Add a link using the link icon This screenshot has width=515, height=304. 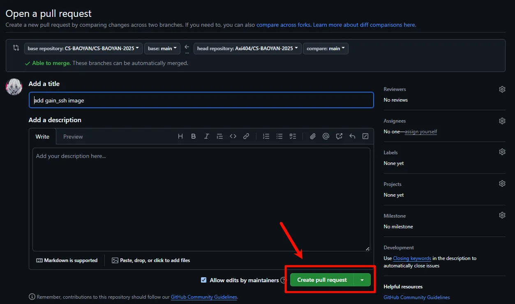(246, 137)
